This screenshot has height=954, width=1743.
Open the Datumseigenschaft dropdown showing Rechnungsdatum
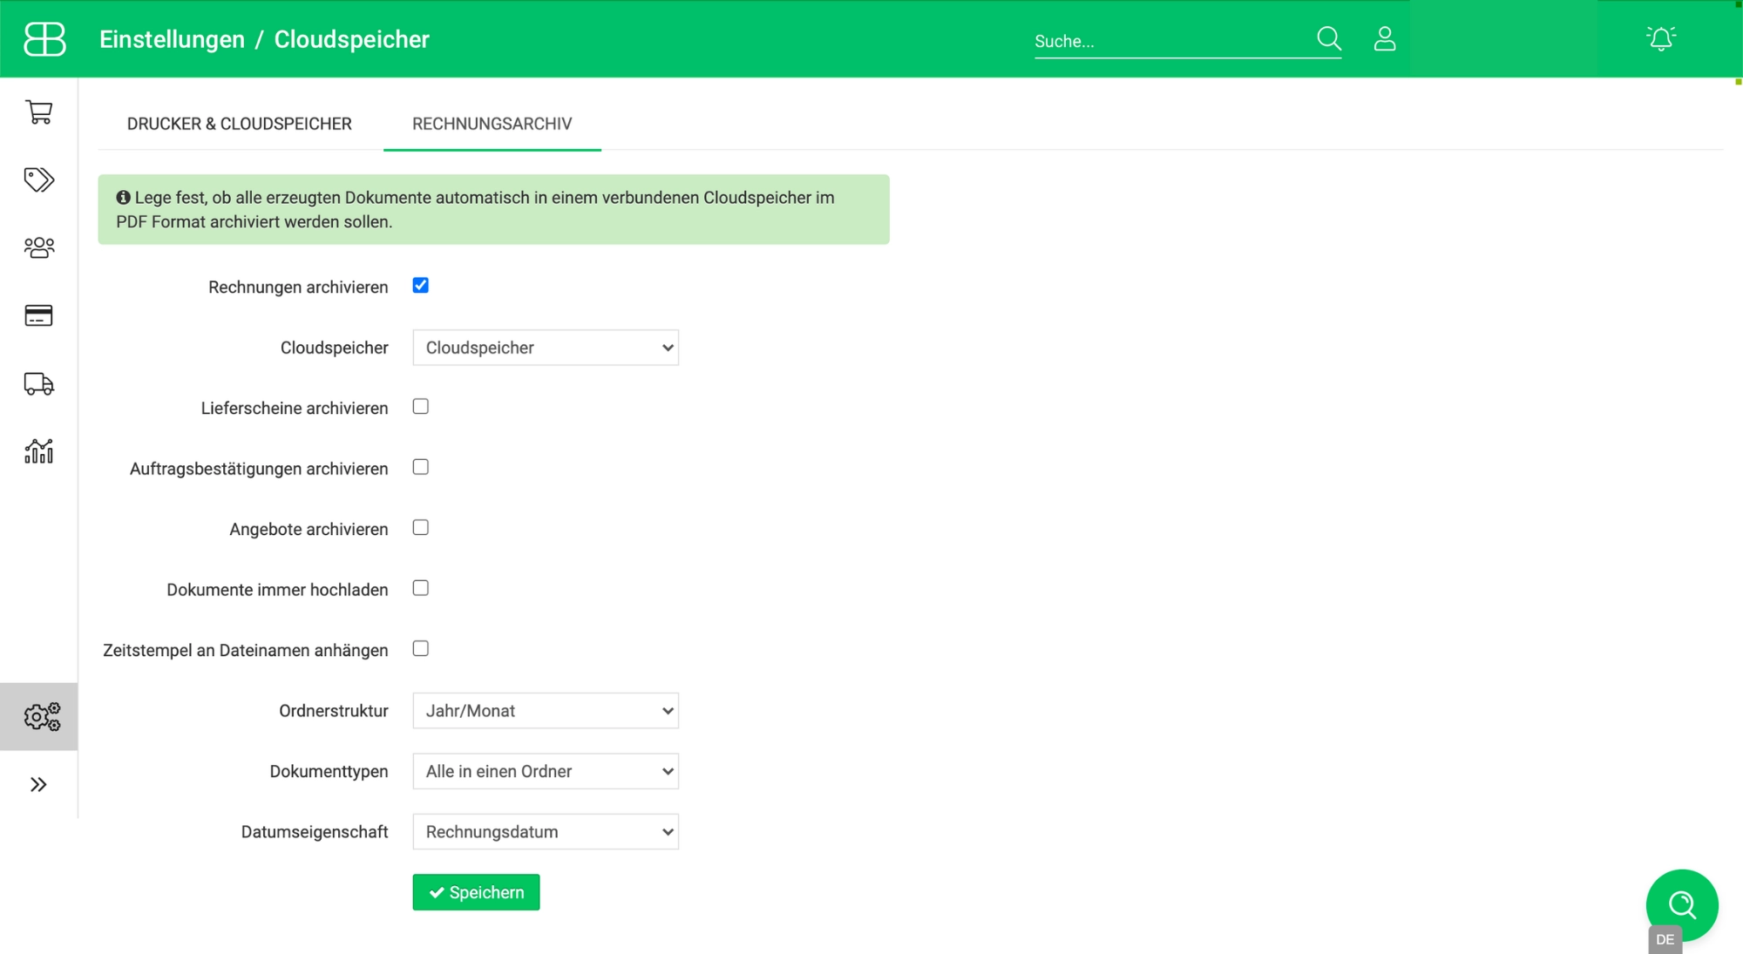[546, 832]
